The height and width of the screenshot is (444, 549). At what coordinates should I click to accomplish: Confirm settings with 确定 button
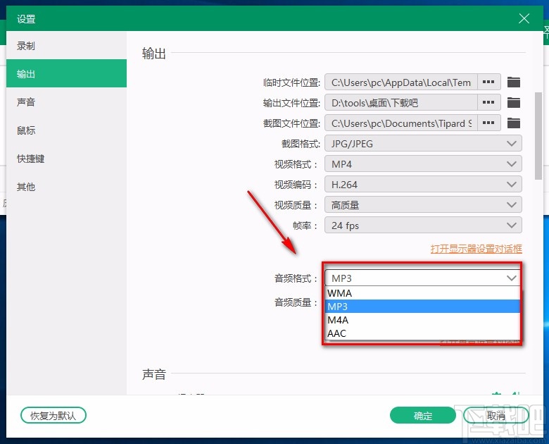(423, 416)
